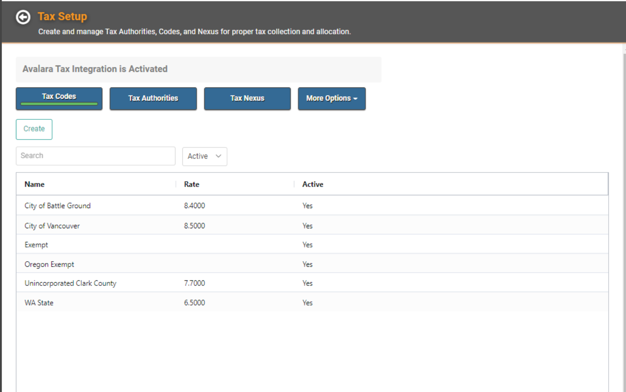Sort by the Rate column header

[x=192, y=184]
